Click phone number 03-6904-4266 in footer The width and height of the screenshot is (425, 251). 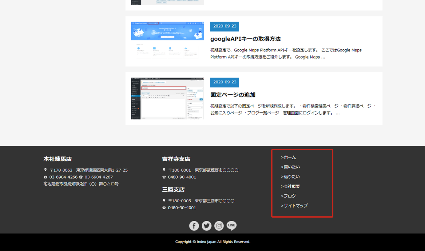tap(63, 177)
